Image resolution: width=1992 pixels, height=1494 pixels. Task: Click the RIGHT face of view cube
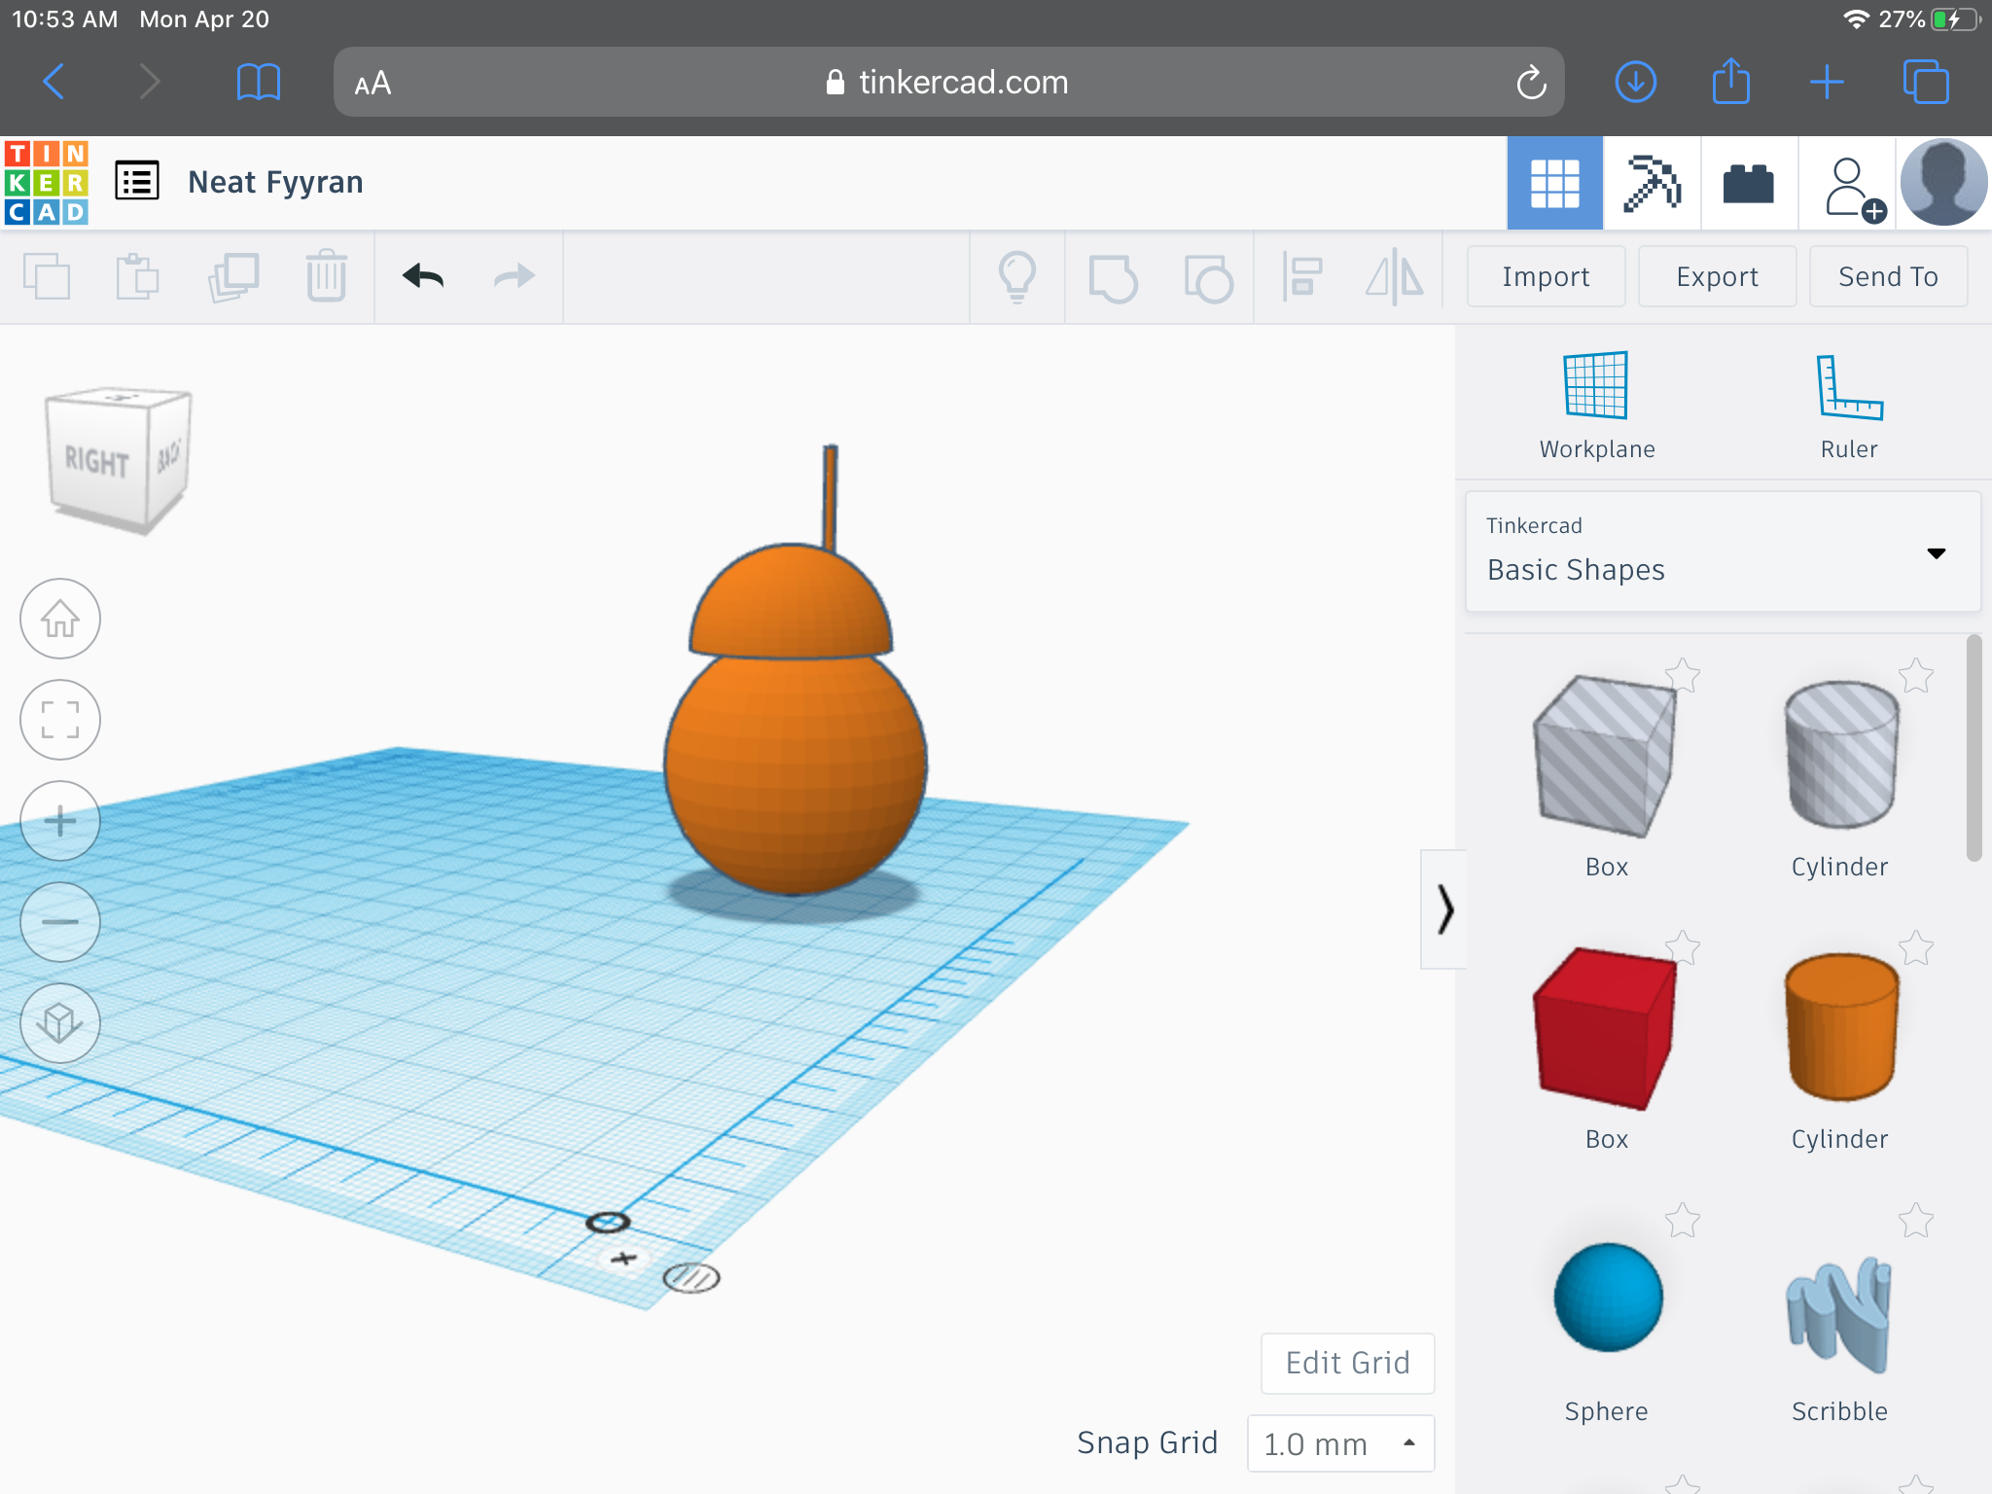click(97, 462)
